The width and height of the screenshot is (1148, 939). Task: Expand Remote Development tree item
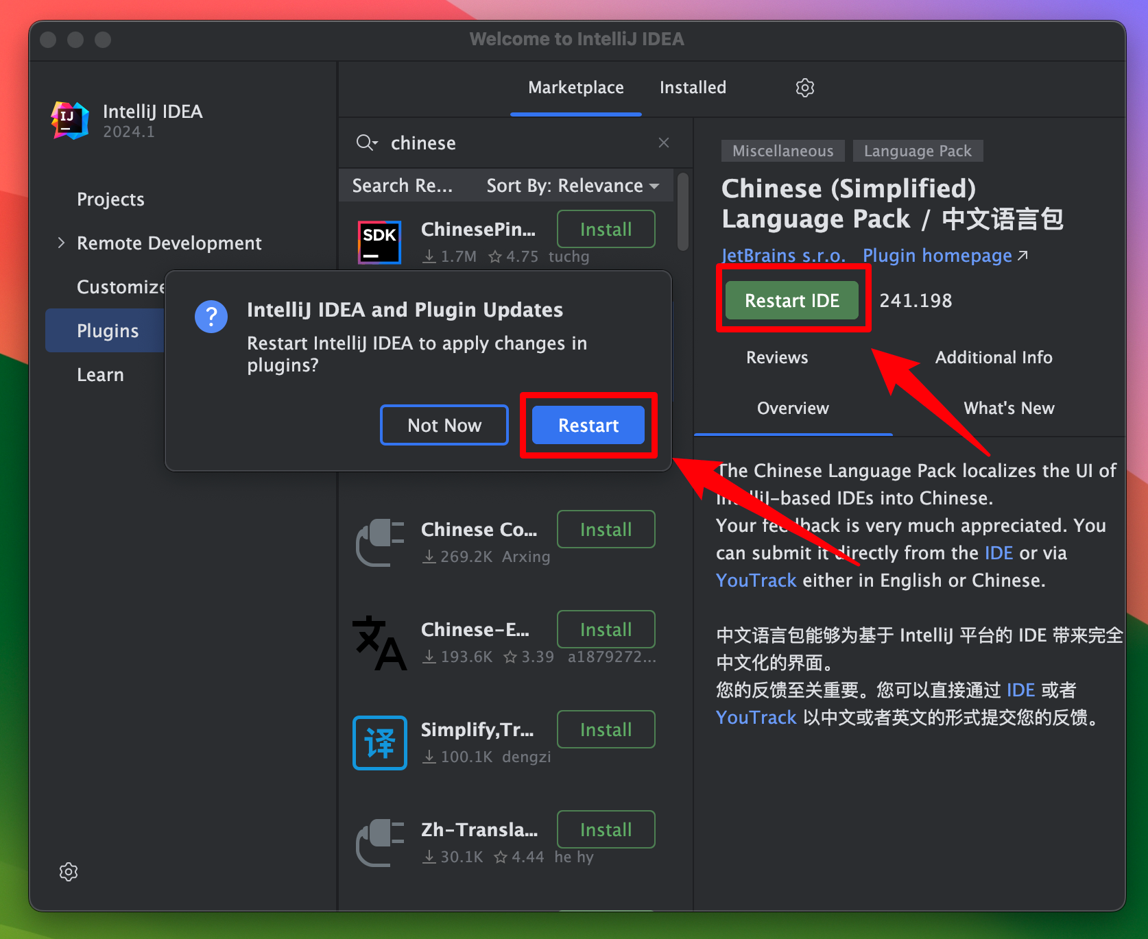(61, 243)
